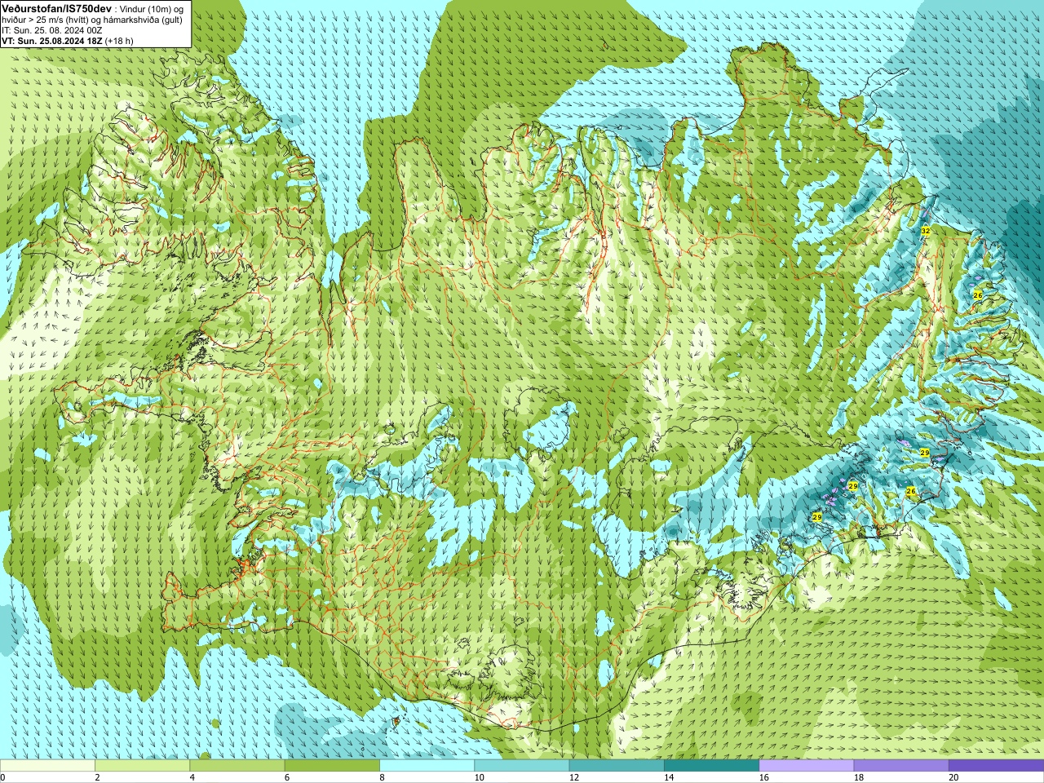Click the legend scale value 0
1044x783 pixels.
[x=2, y=777]
